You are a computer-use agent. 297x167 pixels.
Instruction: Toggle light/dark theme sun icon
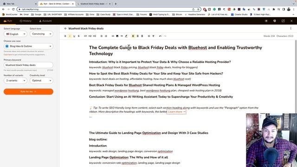(266, 21)
